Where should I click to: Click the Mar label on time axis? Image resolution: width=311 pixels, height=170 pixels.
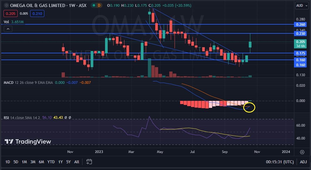pyautogui.click(x=131, y=152)
